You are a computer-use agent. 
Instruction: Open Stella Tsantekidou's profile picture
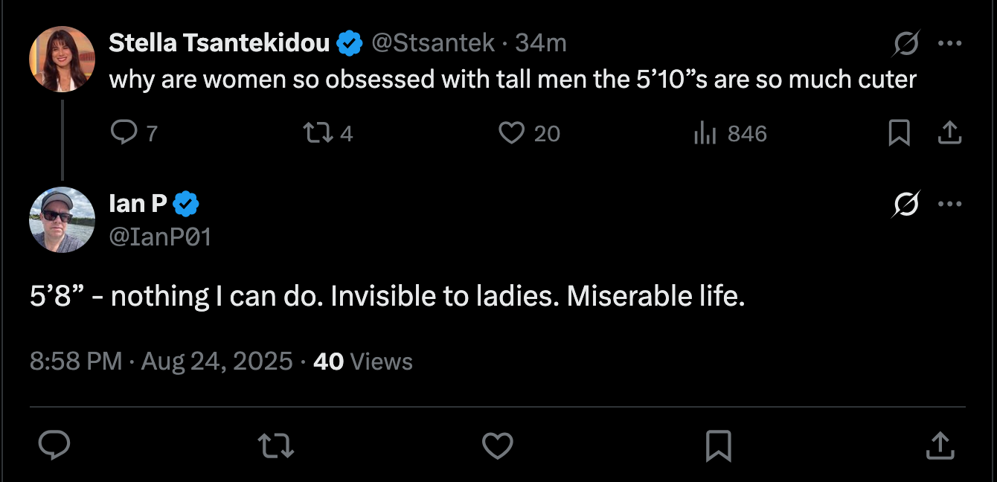point(62,59)
